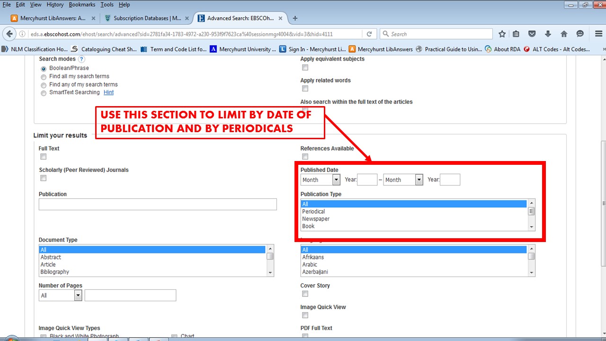The height and width of the screenshot is (341, 606).
Task: Click into the Publication text field
Action: [158, 205]
